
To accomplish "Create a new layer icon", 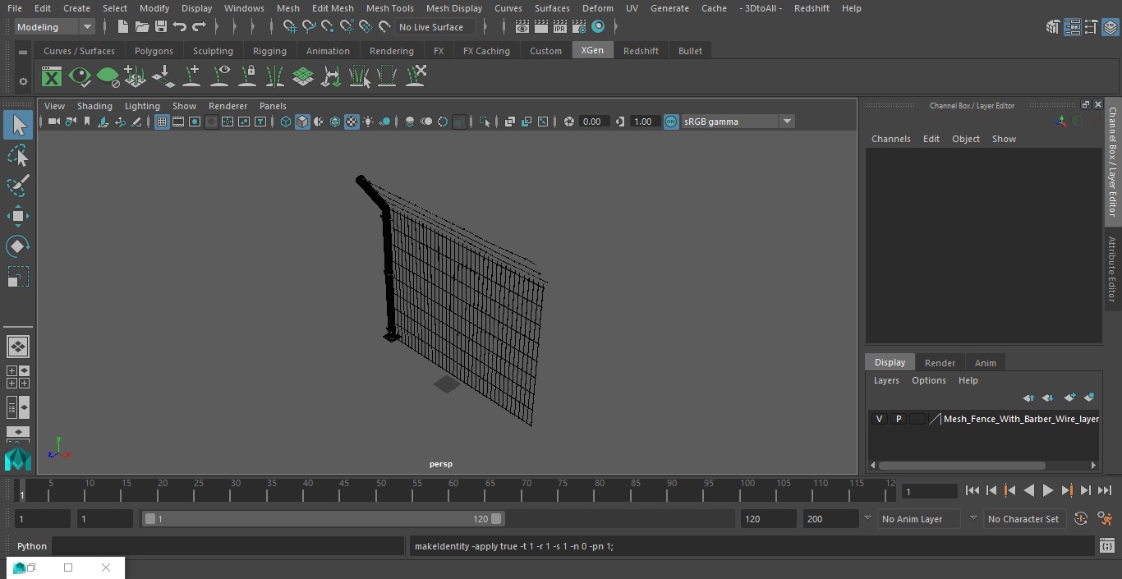I will tap(1069, 397).
